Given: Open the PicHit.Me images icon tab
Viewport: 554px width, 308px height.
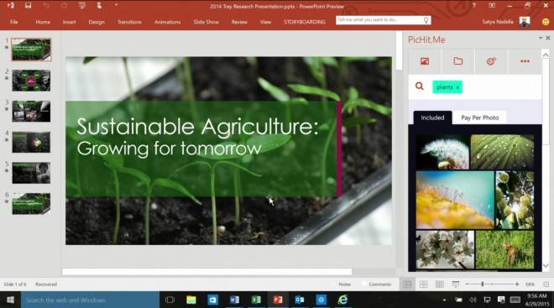Looking at the screenshot, I should click(x=425, y=61).
